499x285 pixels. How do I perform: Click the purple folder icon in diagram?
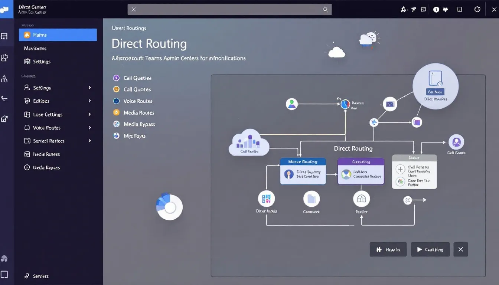417,122
